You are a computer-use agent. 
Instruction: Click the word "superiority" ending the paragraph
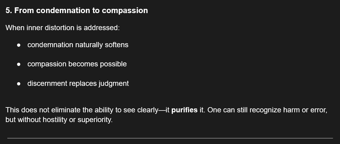tap(95, 120)
